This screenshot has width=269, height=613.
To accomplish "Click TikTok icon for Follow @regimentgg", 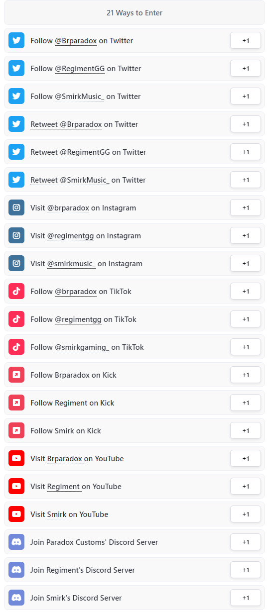I will point(16,319).
